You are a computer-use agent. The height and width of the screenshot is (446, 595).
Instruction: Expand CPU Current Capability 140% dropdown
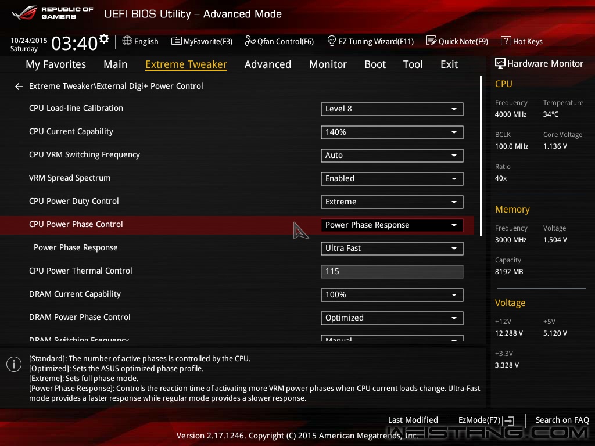[392, 132]
